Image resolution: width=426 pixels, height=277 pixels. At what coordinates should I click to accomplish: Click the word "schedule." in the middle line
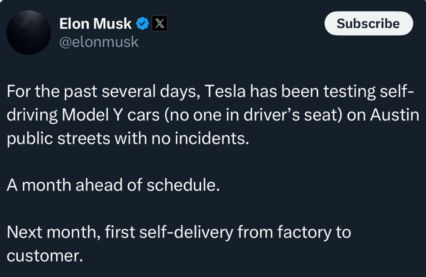click(183, 185)
